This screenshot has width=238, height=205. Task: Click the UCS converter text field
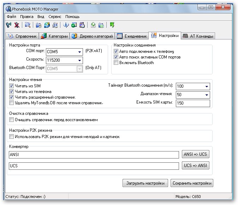[x=94, y=166]
